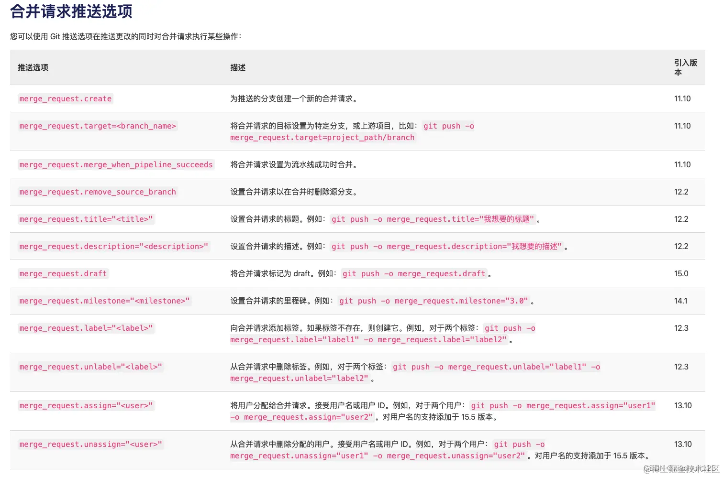
Task: Click description 将合并请求设置为流水线成功时合并
Action: point(294,164)
